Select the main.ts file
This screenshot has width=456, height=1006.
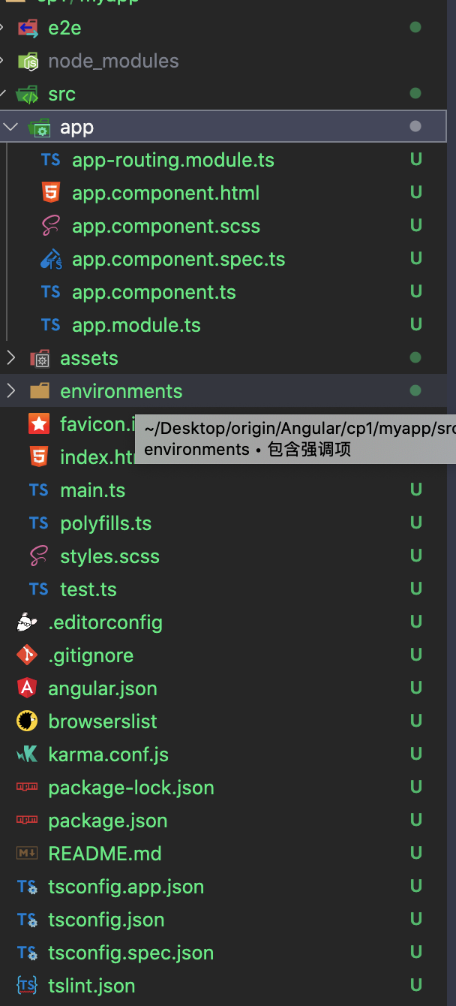tap(92, 490)
